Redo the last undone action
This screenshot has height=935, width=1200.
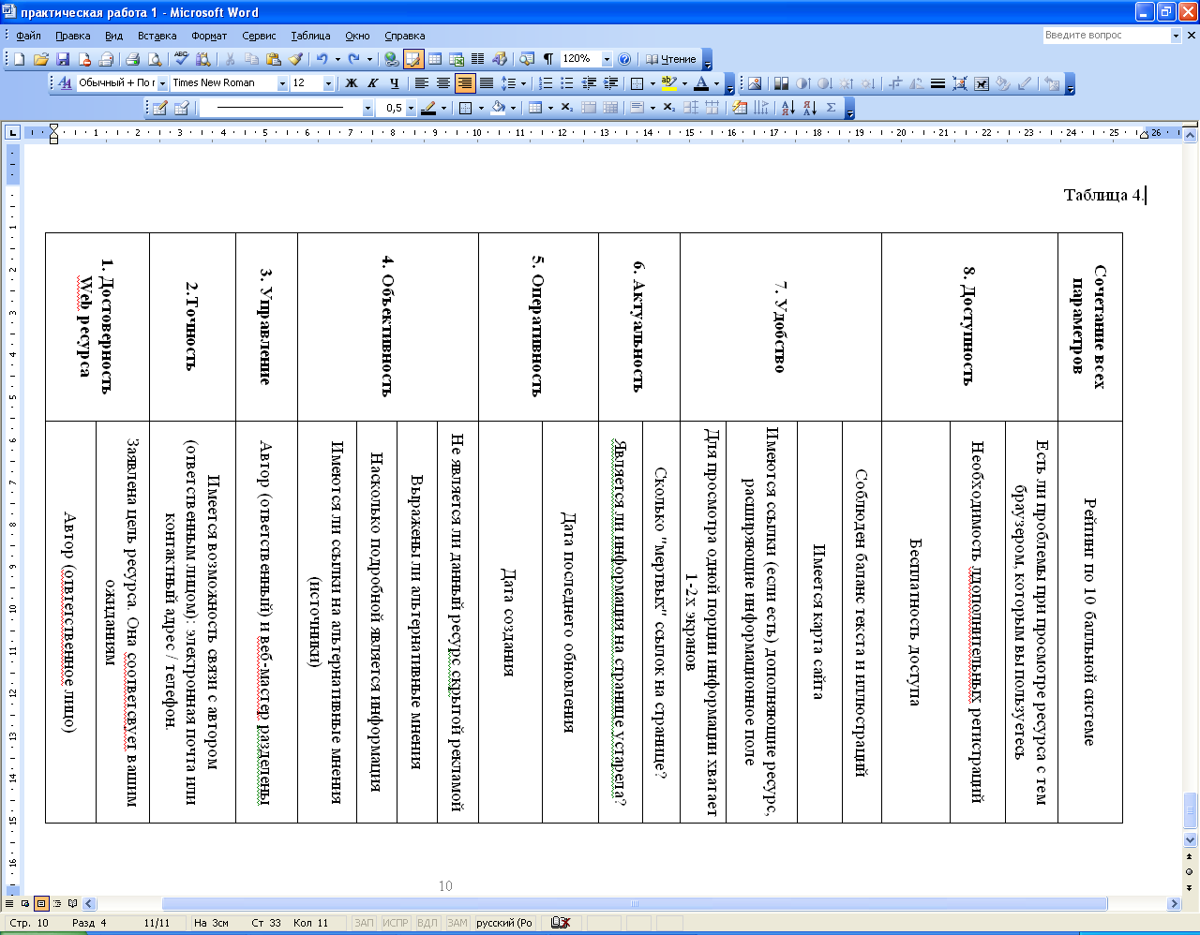354,59
